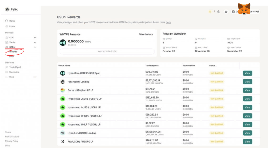Collapse the USDhl sidebar section
Image resolution: width=268 pixels, height=148 pixels.
coord(35,47)
